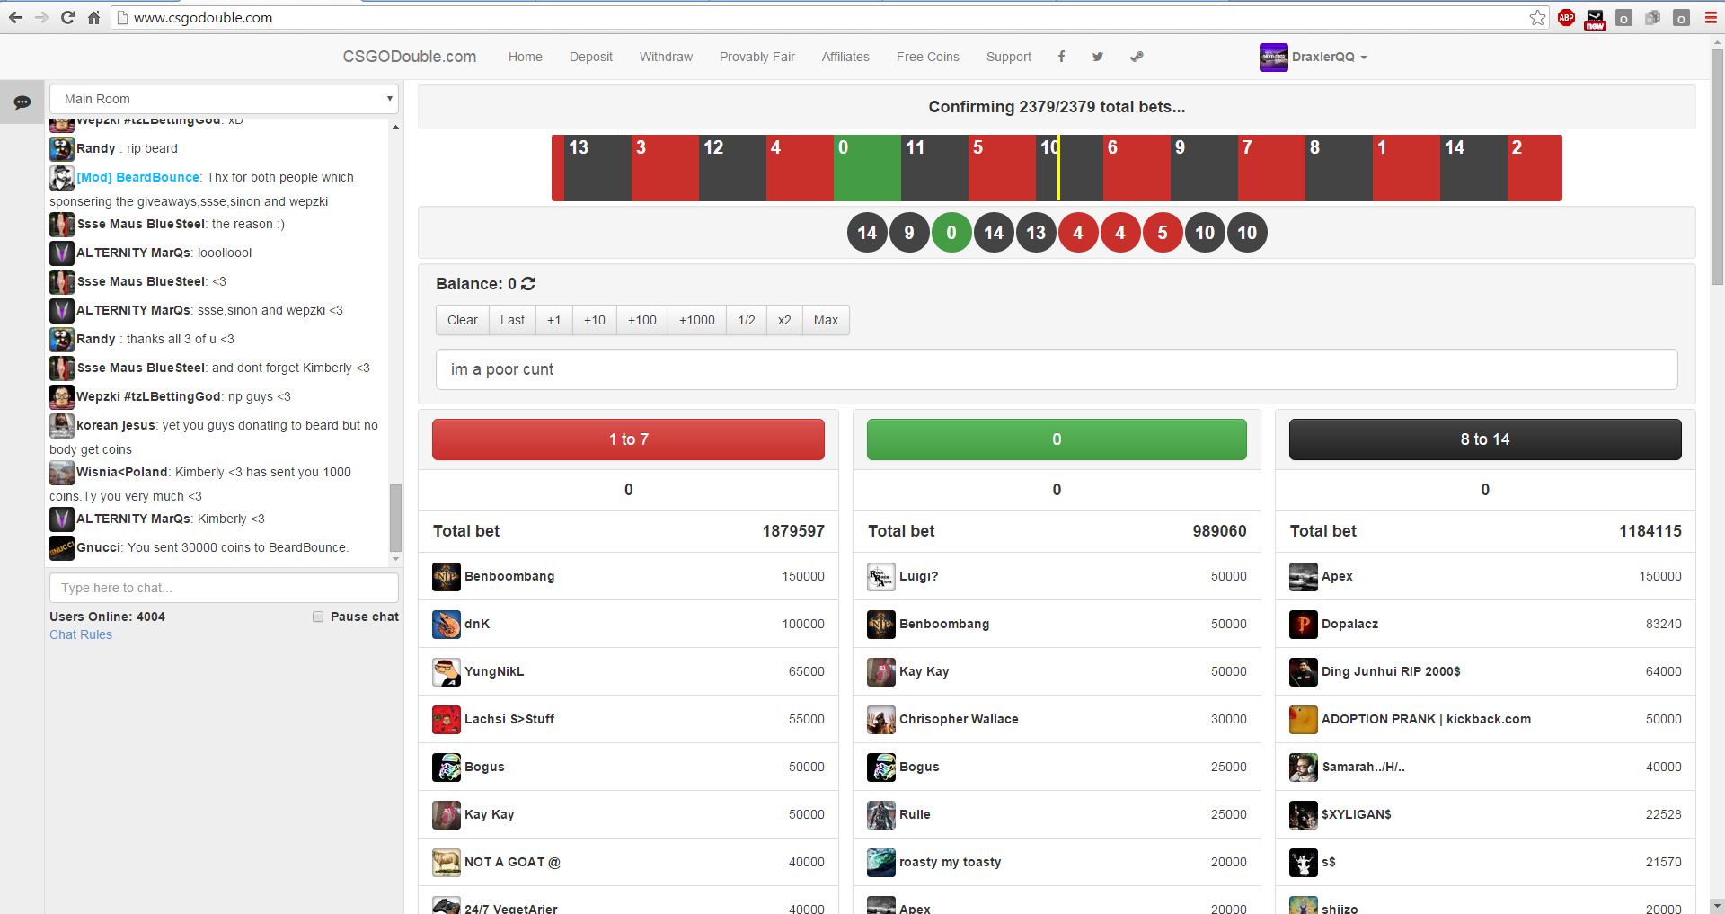Click the red 5 history ball
Image resolution: width=1725 pixels, height=914 pixels.
1163,233
